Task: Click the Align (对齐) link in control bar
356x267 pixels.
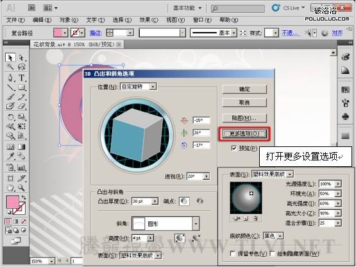Action: click(x=337, y=33)
